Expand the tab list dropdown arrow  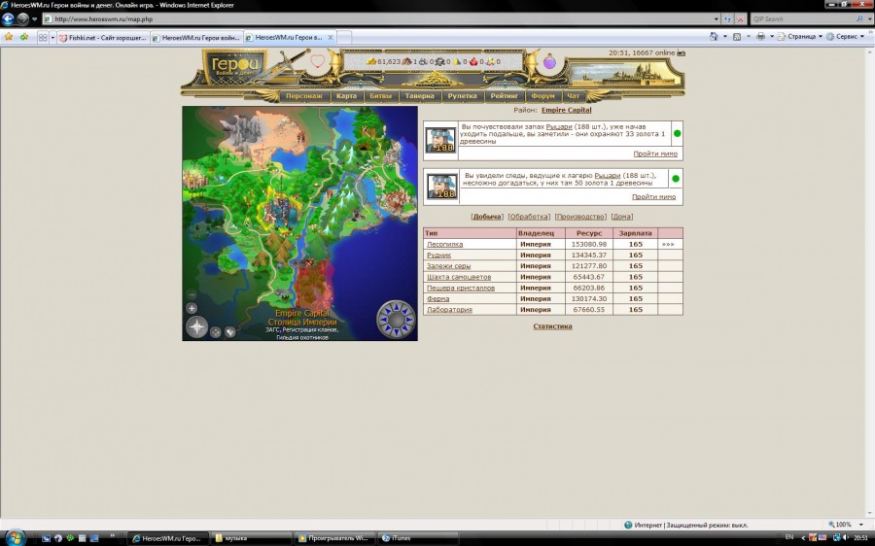coord(53,37)
